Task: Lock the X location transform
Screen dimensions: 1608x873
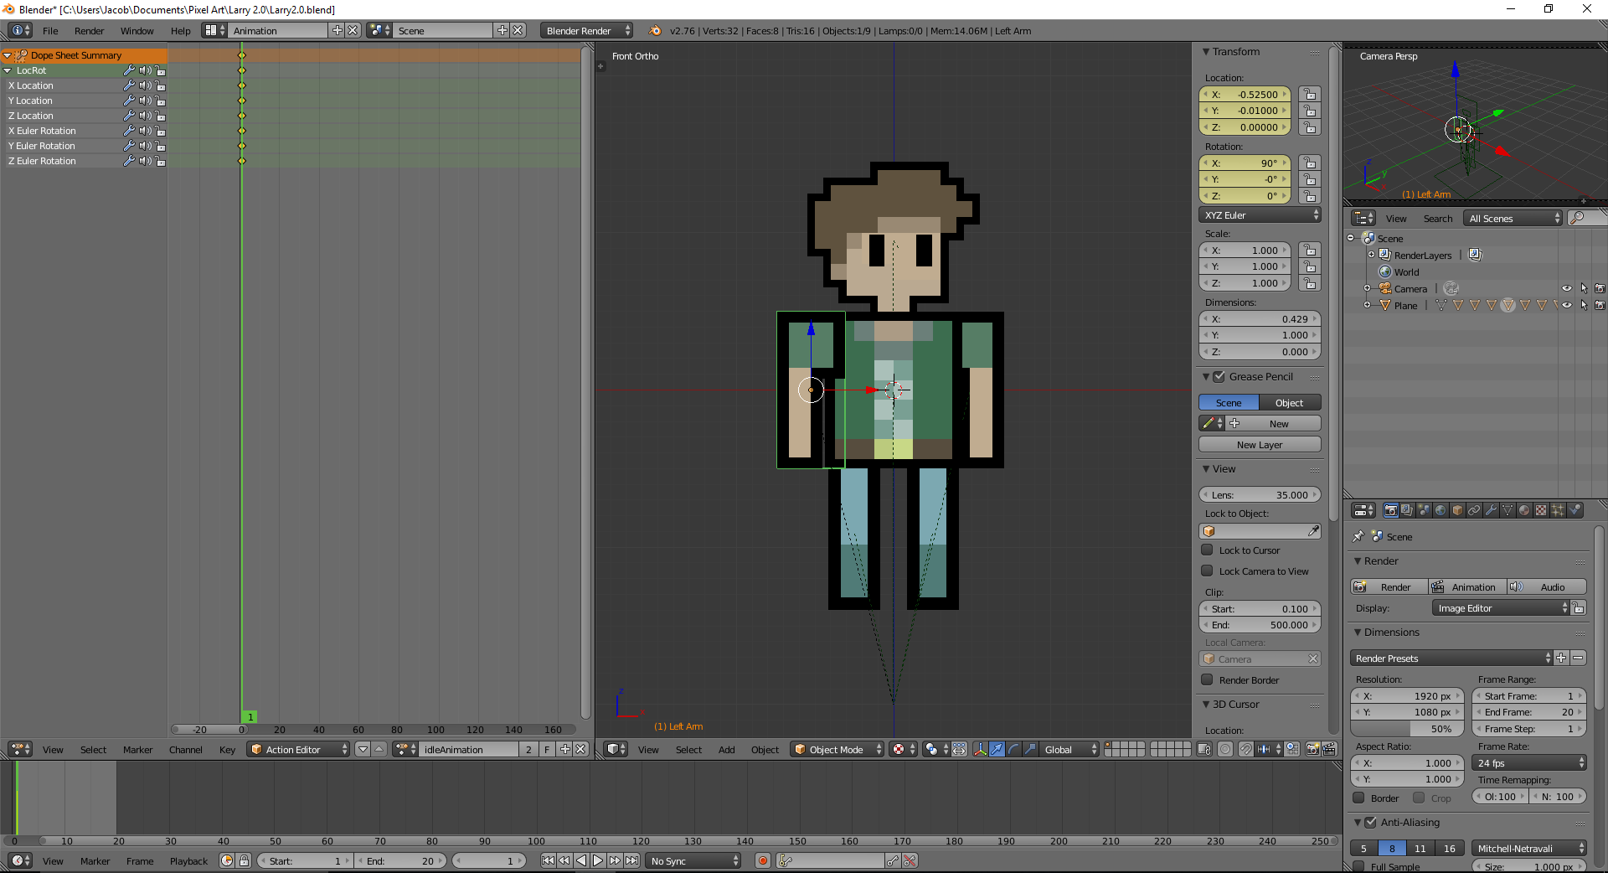Action: point(1310,95)
